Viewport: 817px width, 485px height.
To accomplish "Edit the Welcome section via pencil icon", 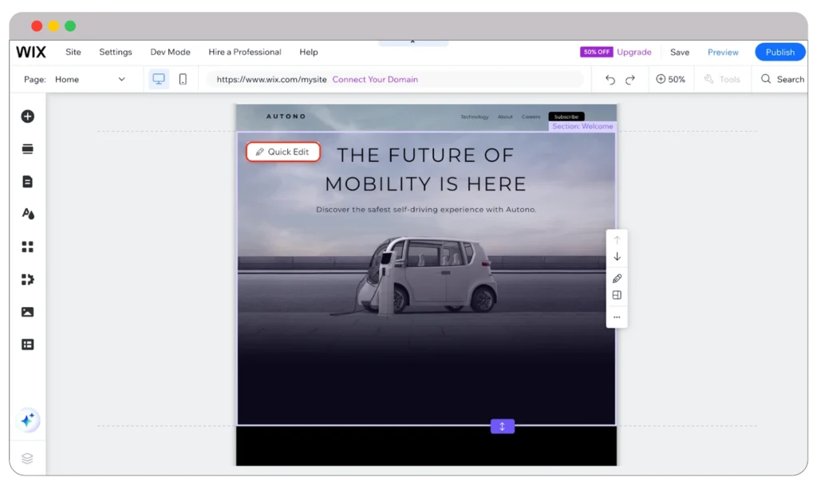I will tap(616, 278).
